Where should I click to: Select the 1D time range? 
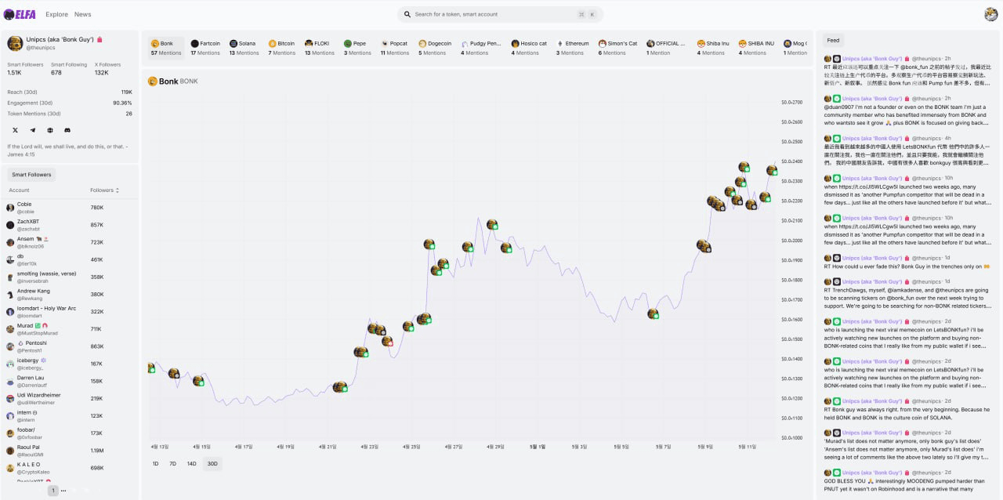(155, 464)
